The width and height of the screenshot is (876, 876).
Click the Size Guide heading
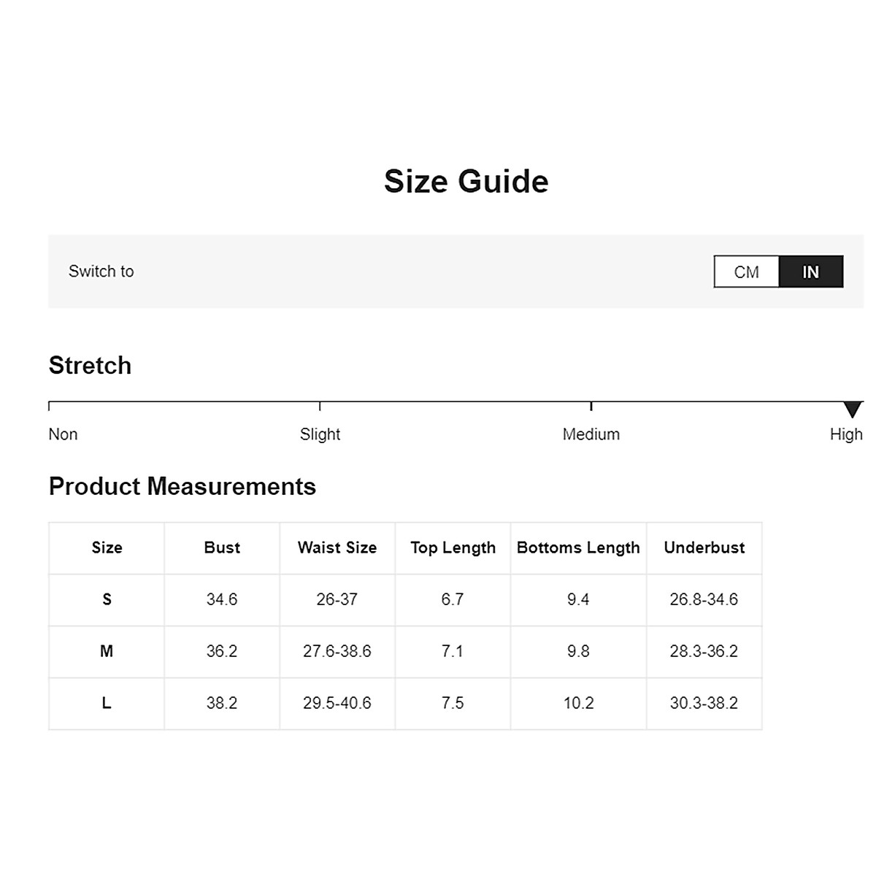(x=466, y=181)
